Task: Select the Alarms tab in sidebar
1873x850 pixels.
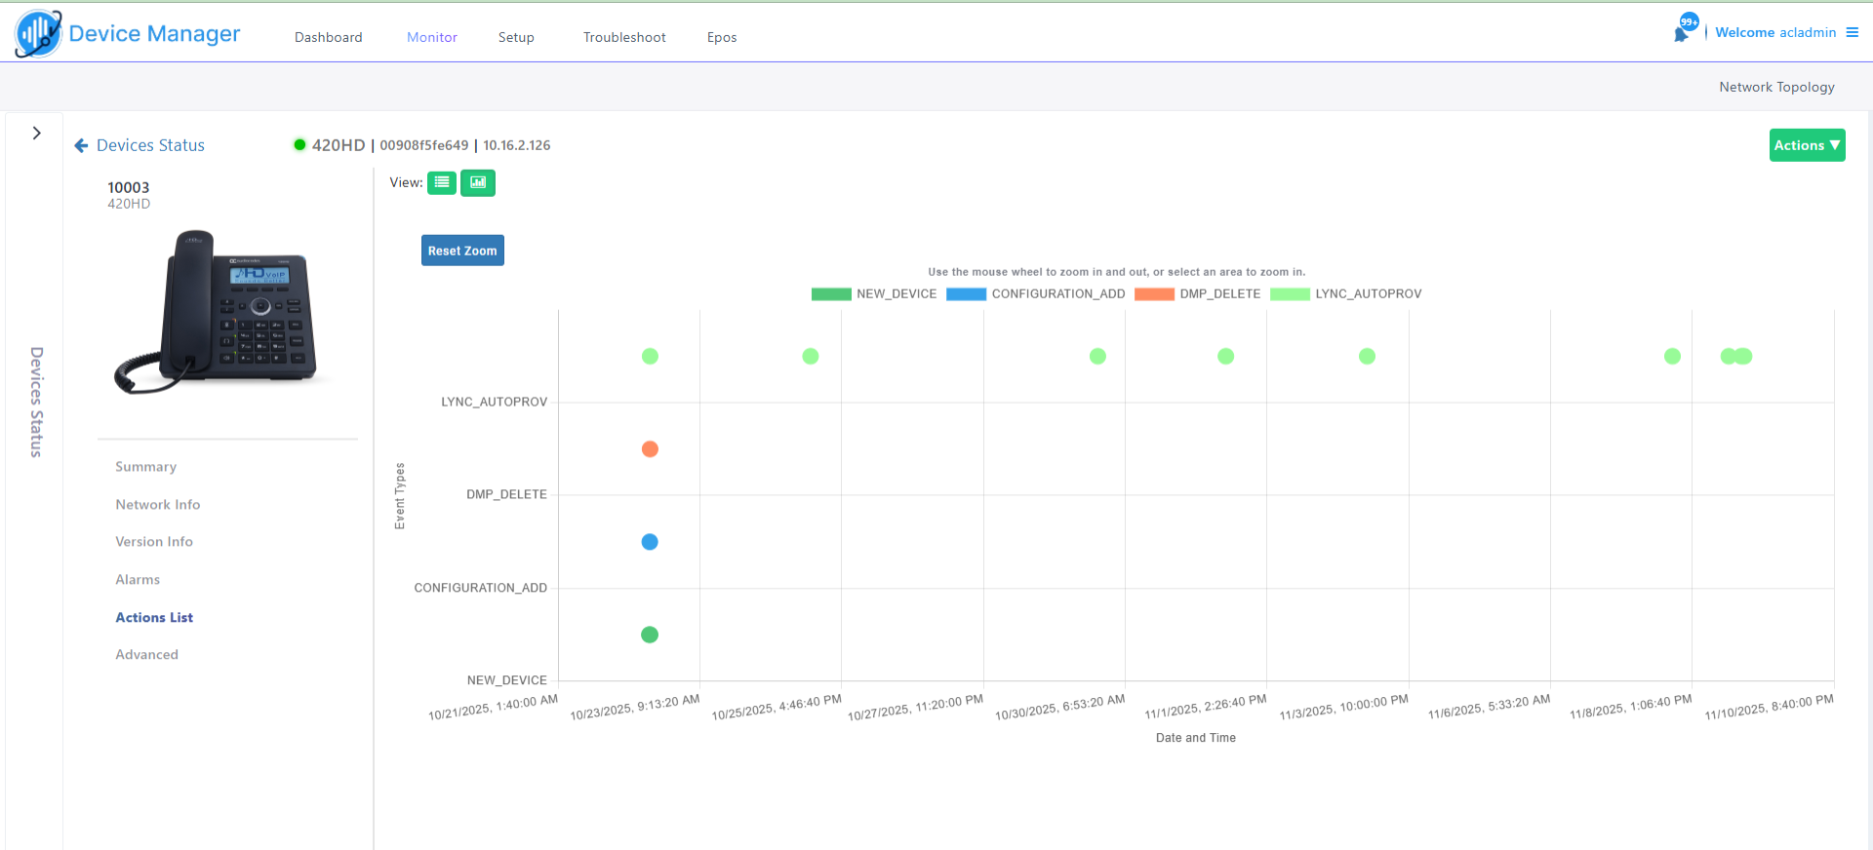Action: 138,580
